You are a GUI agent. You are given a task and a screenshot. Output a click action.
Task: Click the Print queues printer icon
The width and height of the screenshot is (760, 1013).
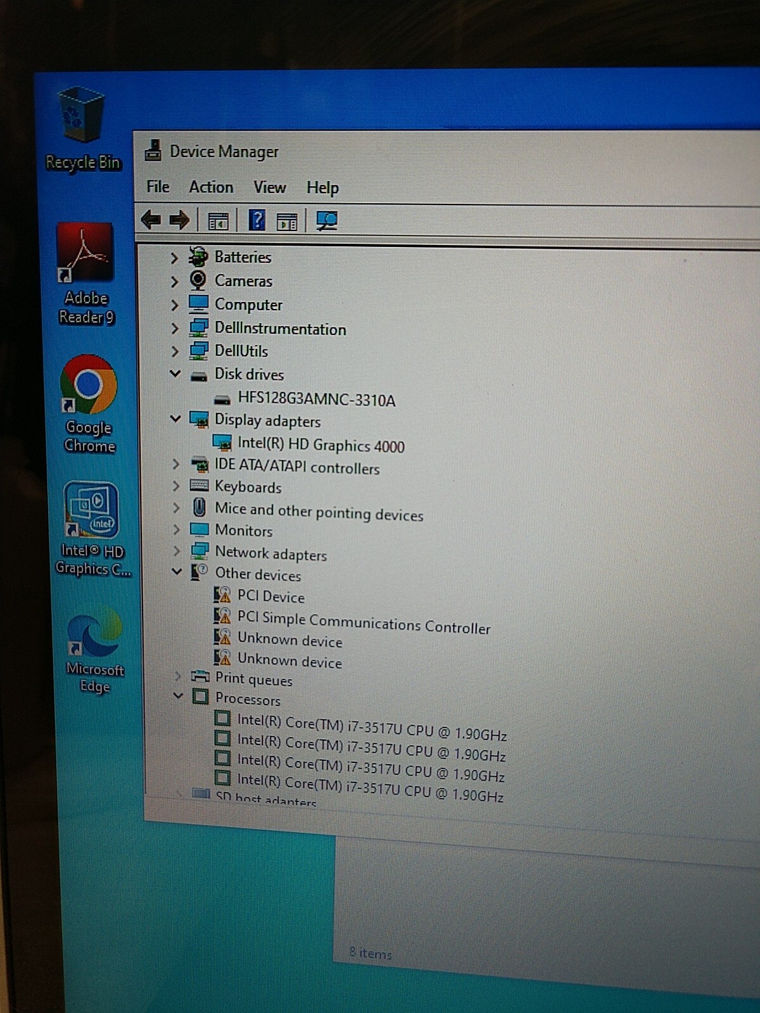click(x=200, y=676)
